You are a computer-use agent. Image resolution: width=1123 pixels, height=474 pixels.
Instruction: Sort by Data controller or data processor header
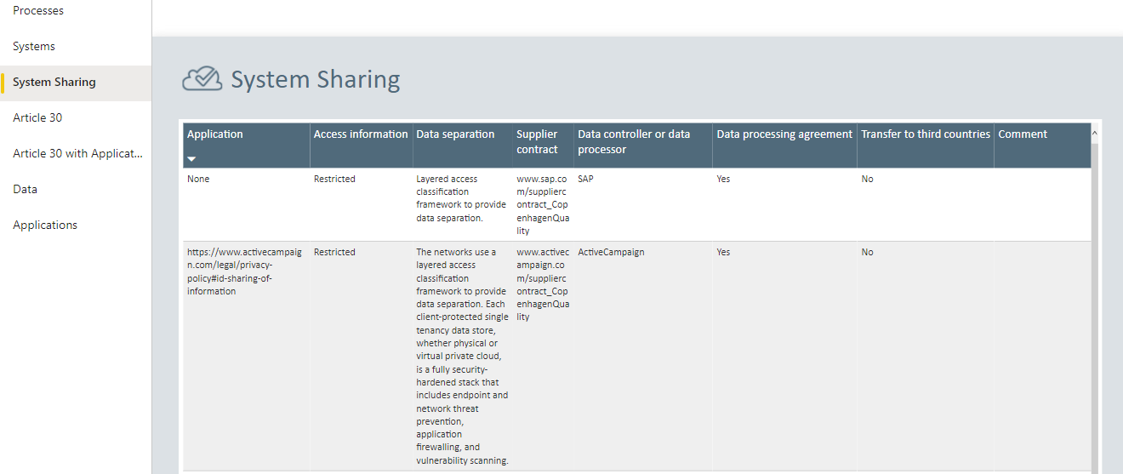coord(634,142)
